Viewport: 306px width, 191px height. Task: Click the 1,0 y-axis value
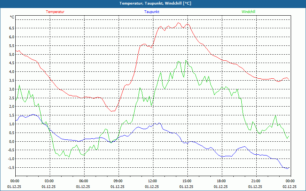pyautogui.click(x=12, y=124)
